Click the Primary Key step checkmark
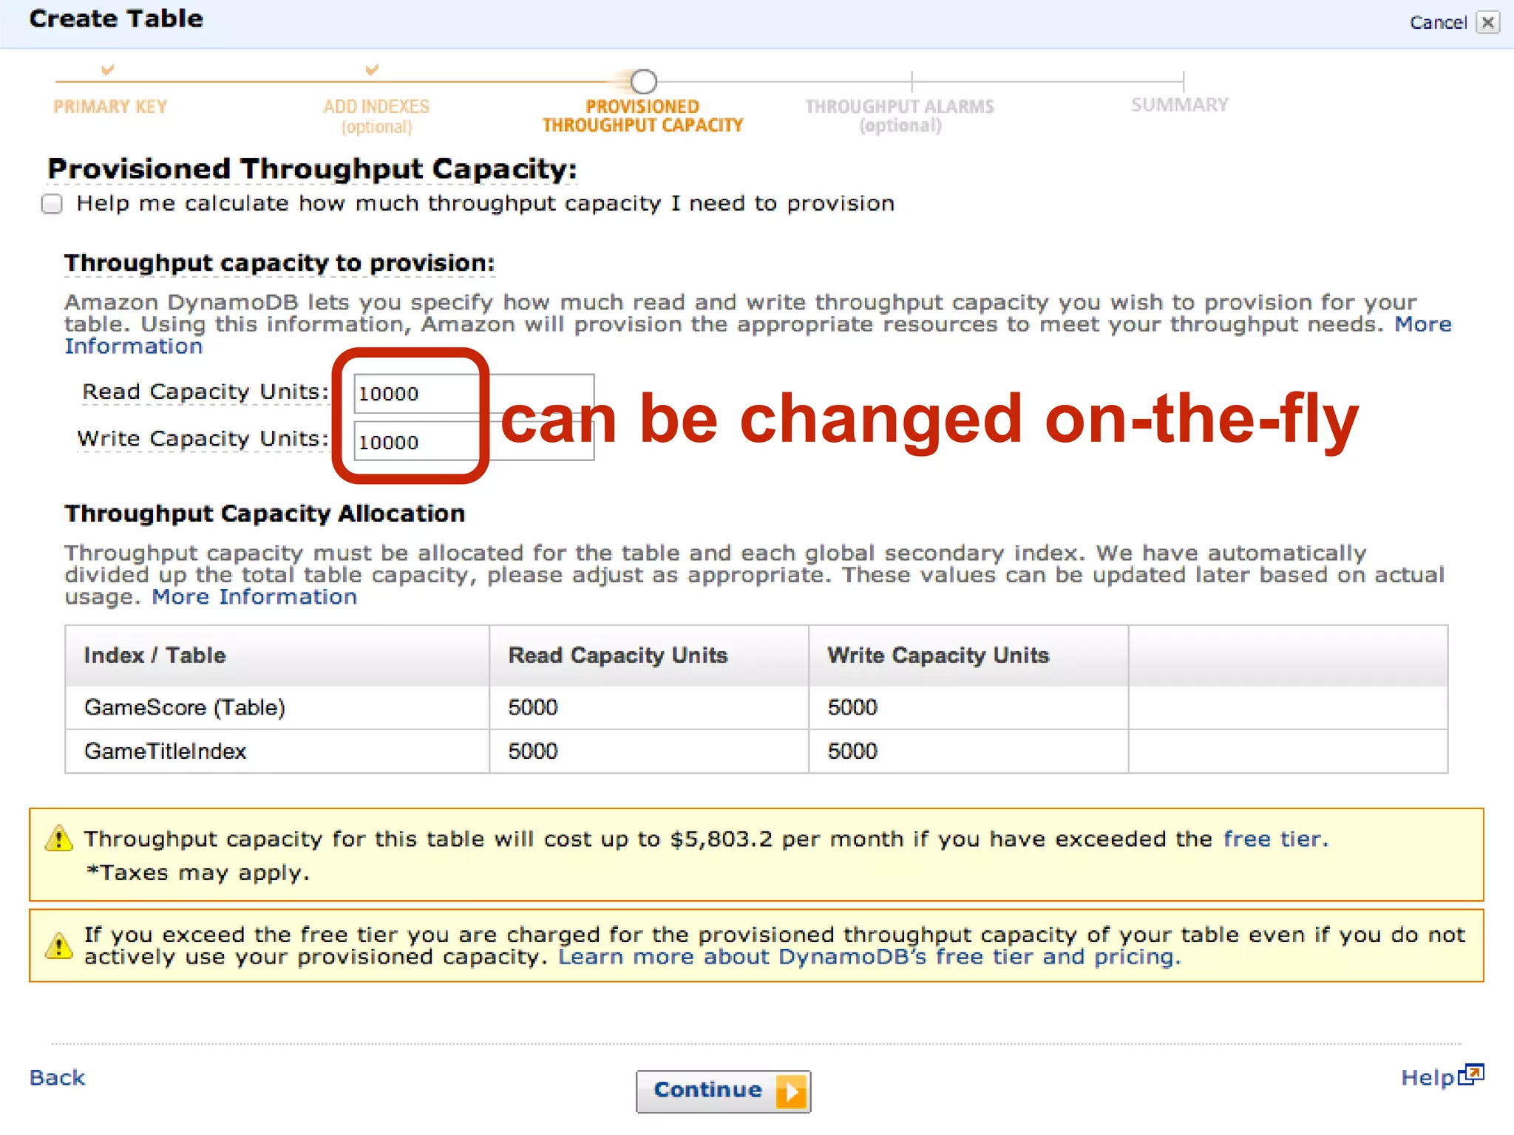This screenshot has height=1135, width=1514. click(108, 70)
